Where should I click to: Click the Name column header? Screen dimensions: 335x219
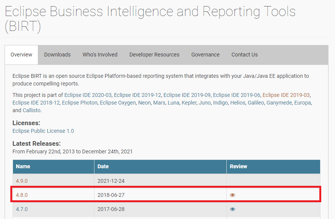23,166
